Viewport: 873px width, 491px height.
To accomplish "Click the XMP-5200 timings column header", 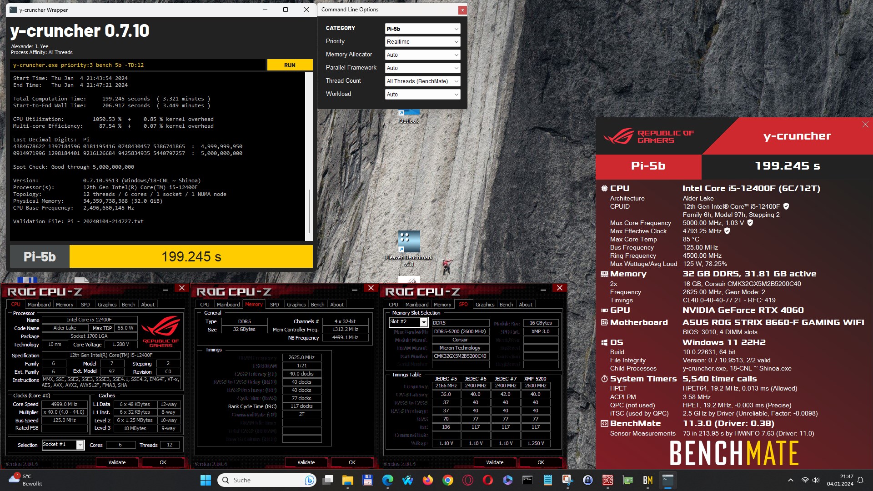I will tap(535, 379).
